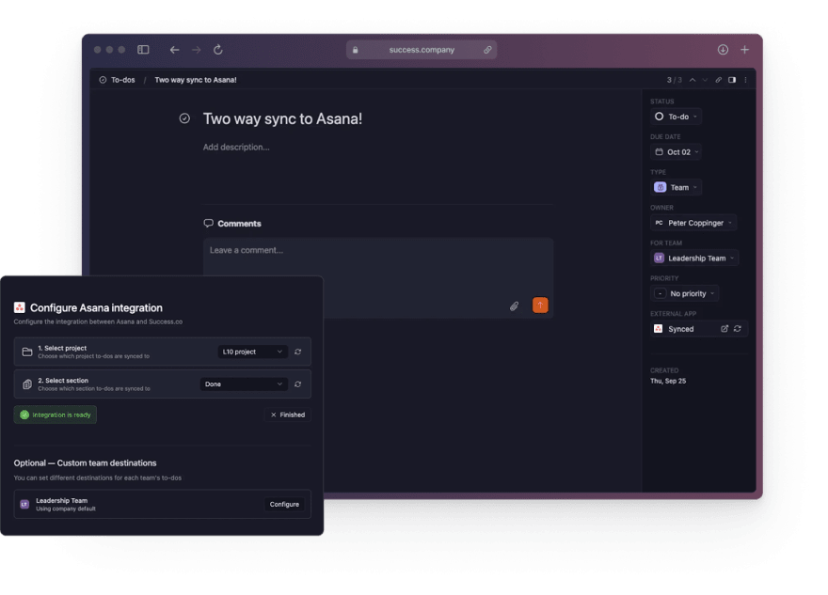Open the No priority dropdown
The width and height of the screenshot is (828, 595).
coord(684,293)
